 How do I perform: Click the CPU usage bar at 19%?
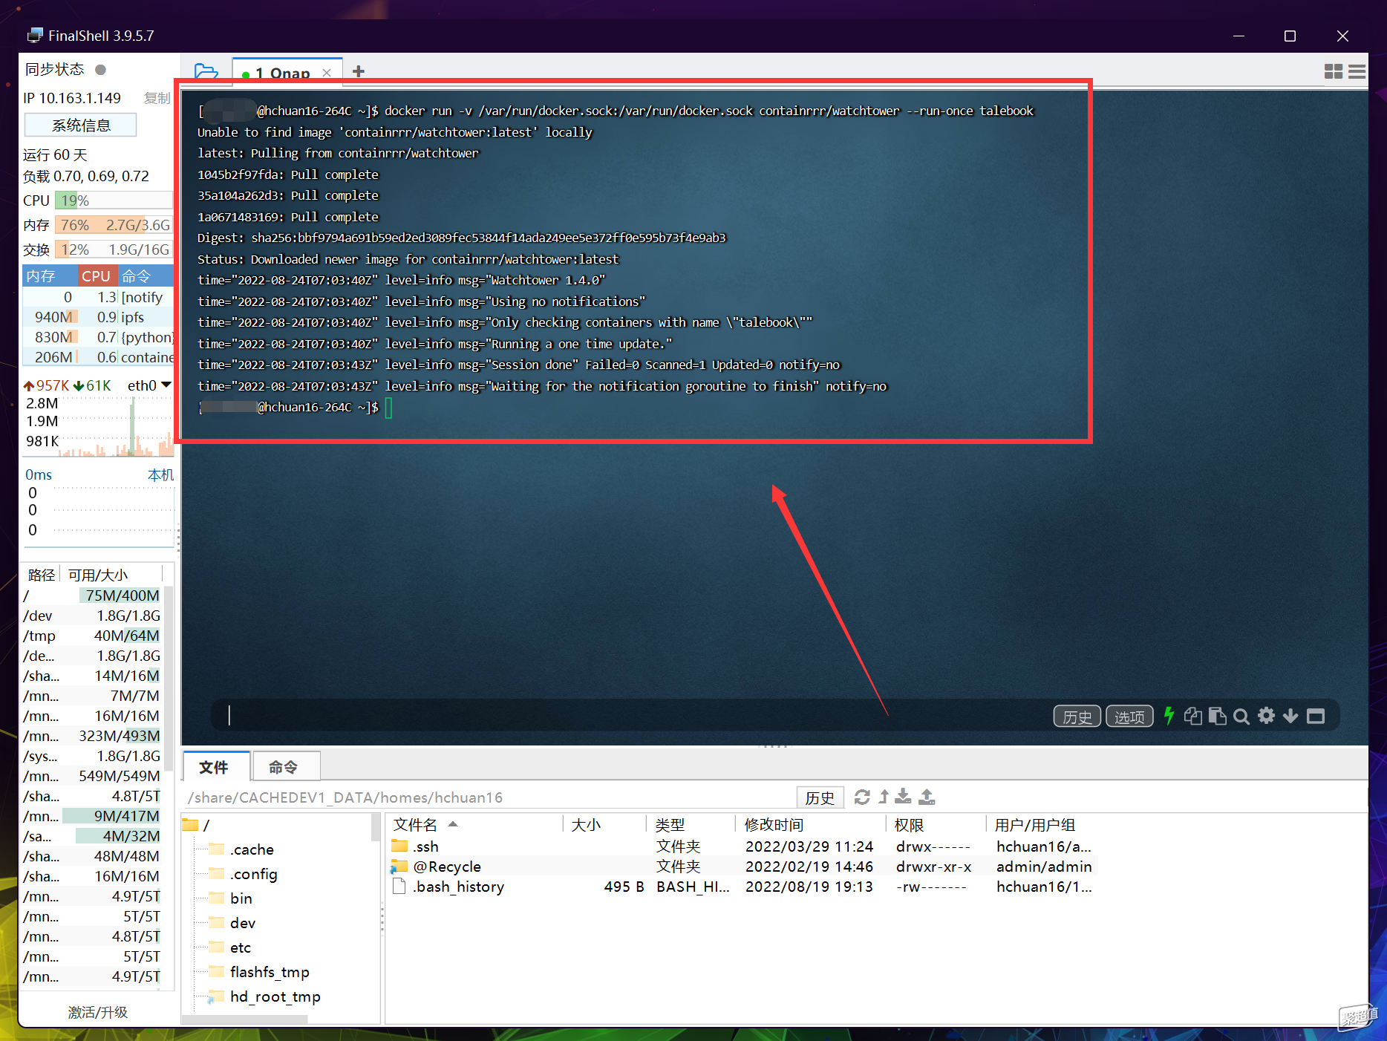114,200
